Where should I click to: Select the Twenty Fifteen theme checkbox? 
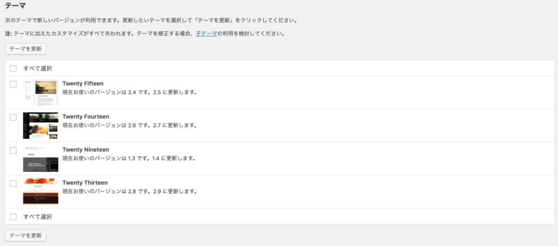(13, 84)
